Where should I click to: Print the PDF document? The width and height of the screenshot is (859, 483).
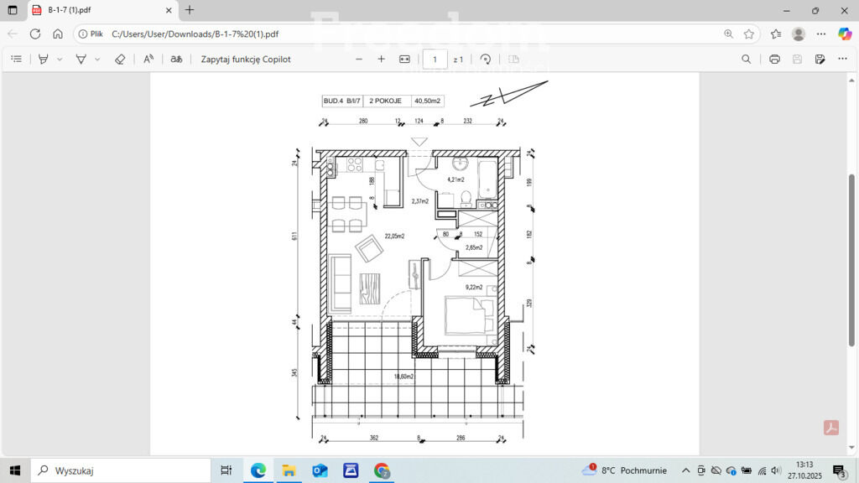(x=774, y=60)
